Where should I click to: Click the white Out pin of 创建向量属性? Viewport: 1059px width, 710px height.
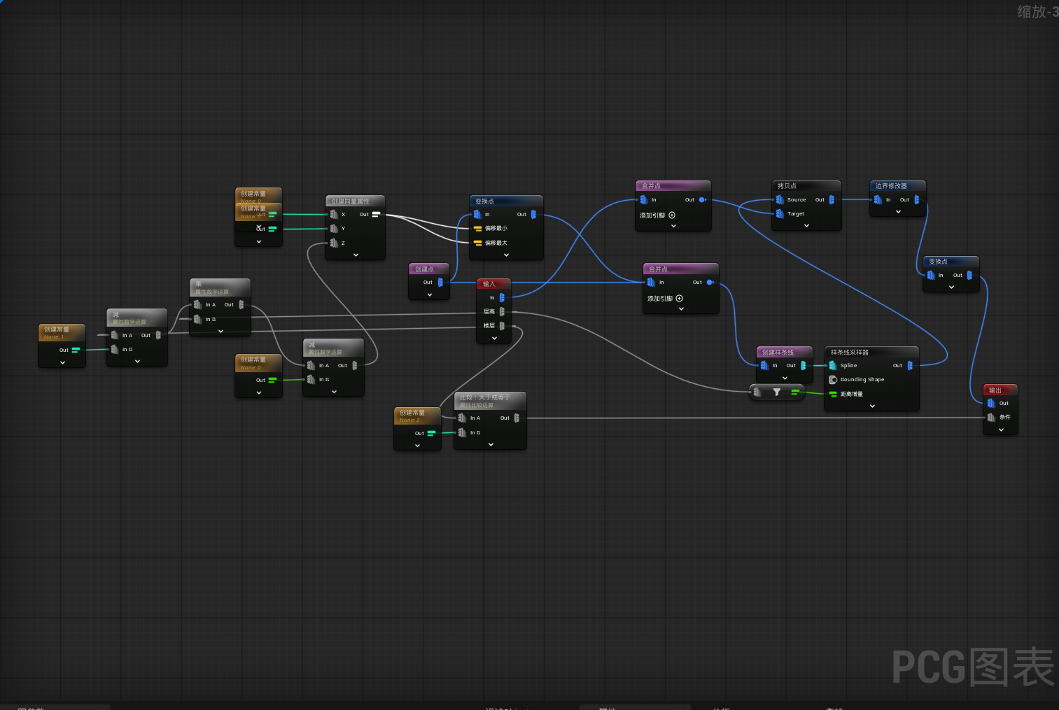pyautogui.click(x=376, y=214)
